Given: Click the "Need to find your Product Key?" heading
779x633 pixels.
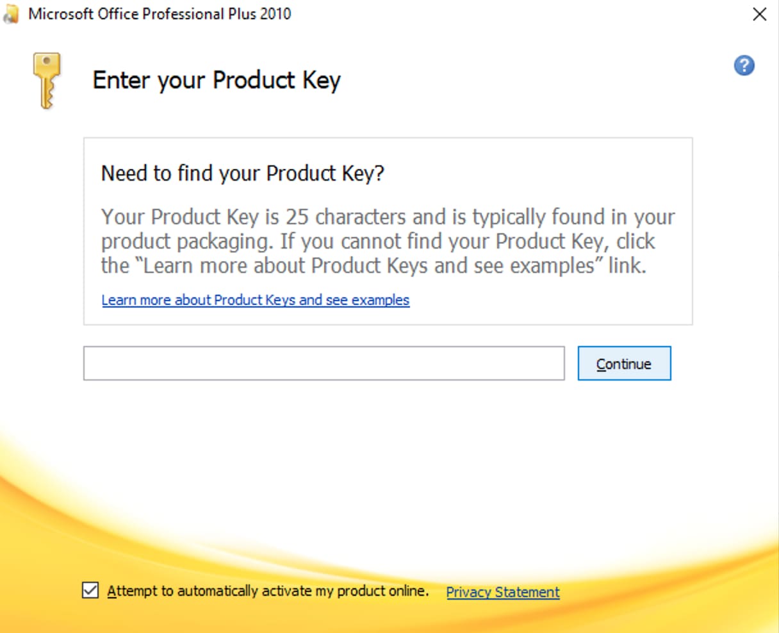Looking at the screenshot, I should pos(242,173).
